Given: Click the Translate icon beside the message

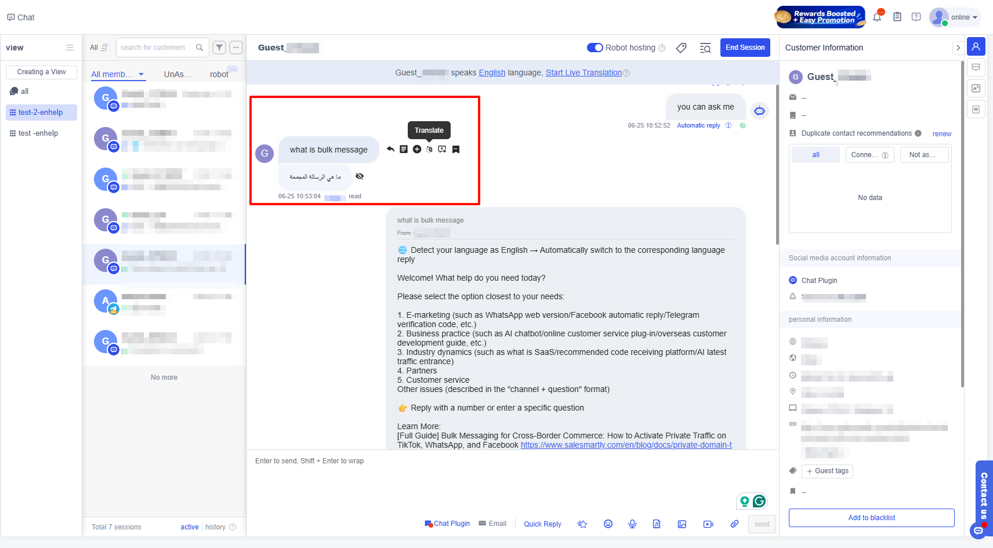Looking at the screenshot, I should 429,150.
